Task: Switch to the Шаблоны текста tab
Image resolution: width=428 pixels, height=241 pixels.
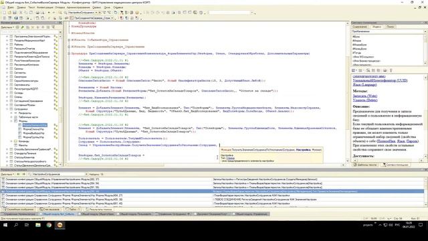Action: [364, 165]
